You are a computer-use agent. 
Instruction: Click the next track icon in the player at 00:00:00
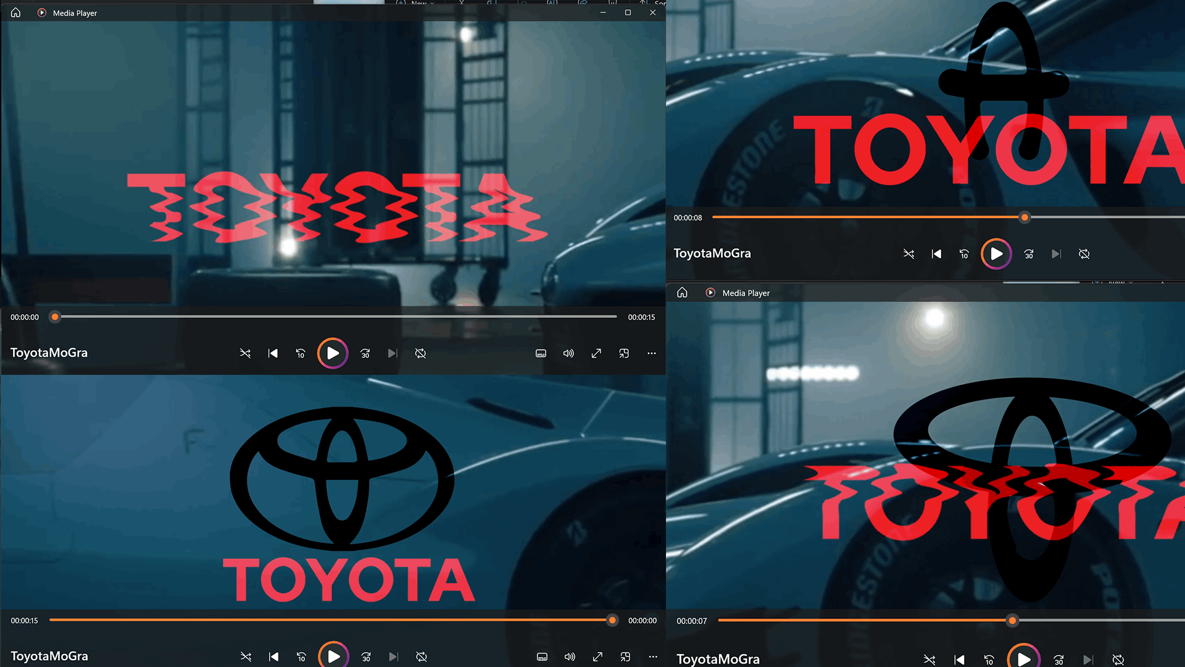(393, 353)
